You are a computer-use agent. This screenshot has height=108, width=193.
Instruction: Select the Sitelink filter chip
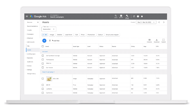(59, 35)
